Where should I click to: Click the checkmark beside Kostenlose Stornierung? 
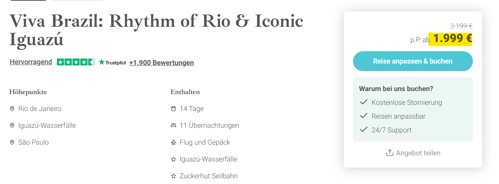(x=363, y=102)
